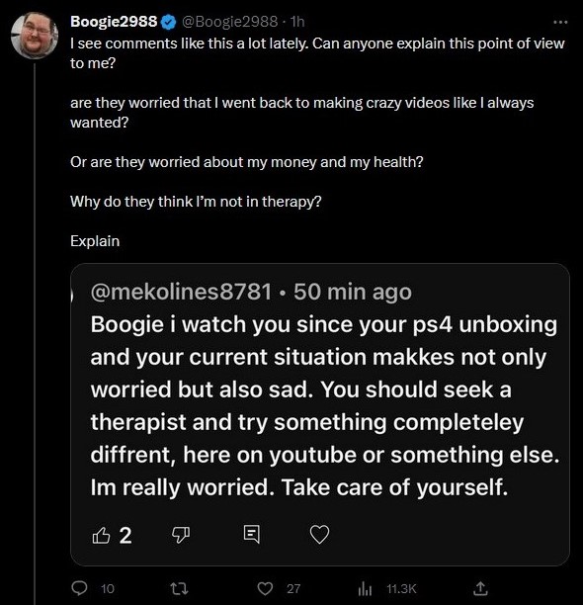Like the tweet with heart icon

pyautogui.click(x=265, y=588)
